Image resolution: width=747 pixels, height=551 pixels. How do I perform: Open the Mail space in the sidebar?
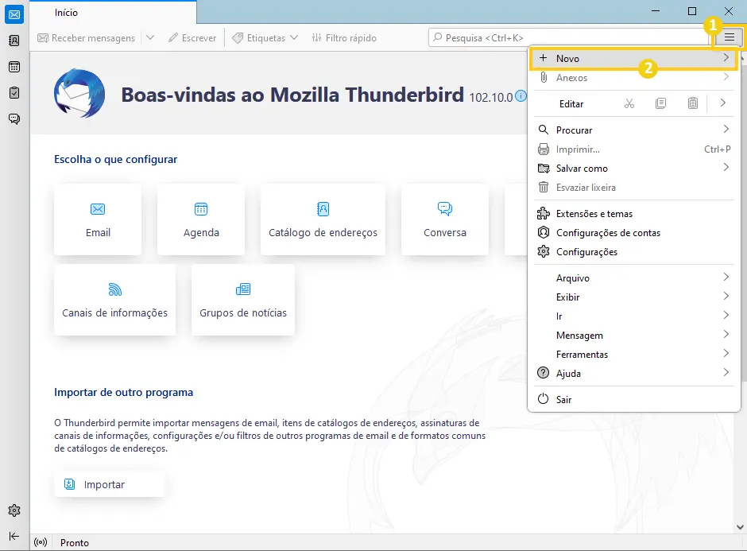(x=14, y=15)
